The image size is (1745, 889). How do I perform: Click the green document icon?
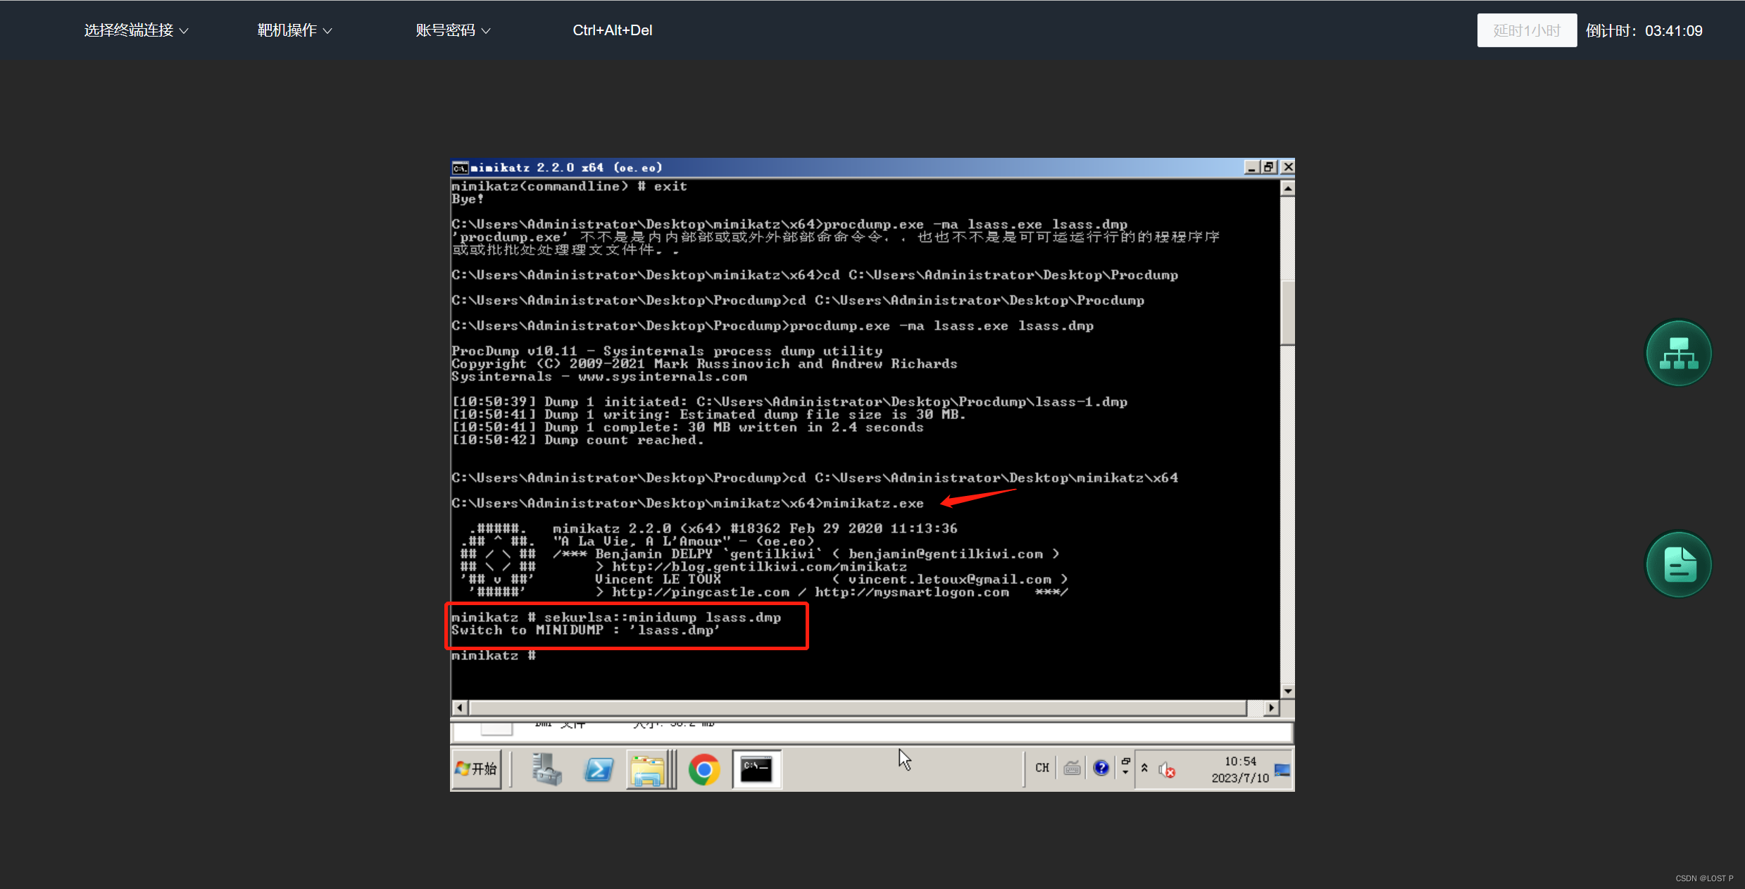pyautogui.click(x=1678, y=564)
